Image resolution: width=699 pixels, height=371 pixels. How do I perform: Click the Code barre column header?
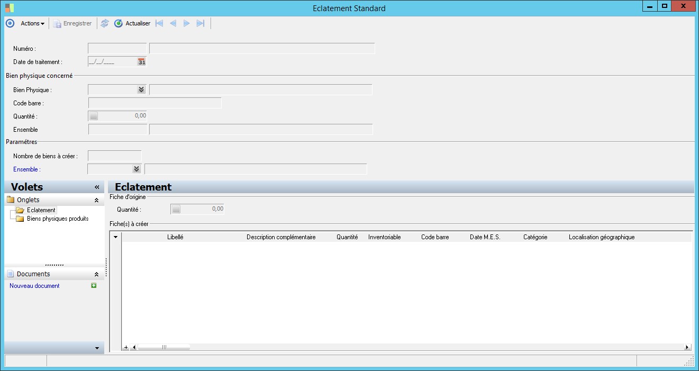point(435,237)
